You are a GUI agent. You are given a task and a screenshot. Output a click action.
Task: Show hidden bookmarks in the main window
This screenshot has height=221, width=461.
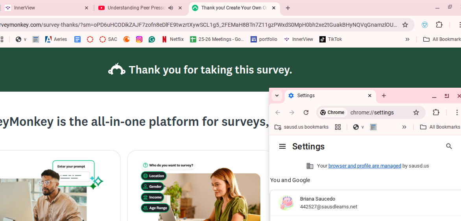[x=408, y=39]
